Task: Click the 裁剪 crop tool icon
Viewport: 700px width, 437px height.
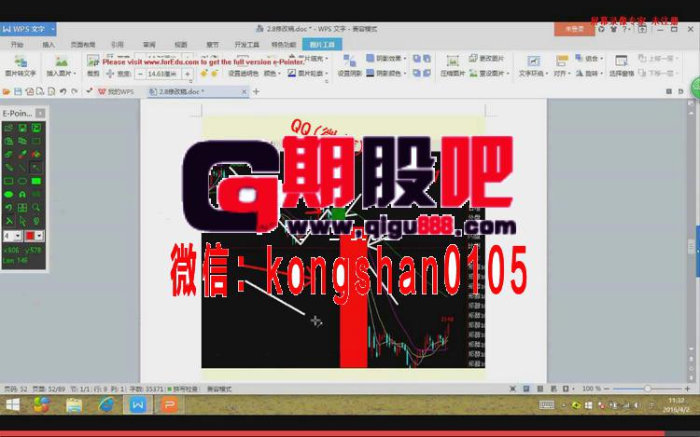Action: tap(92, 61)
